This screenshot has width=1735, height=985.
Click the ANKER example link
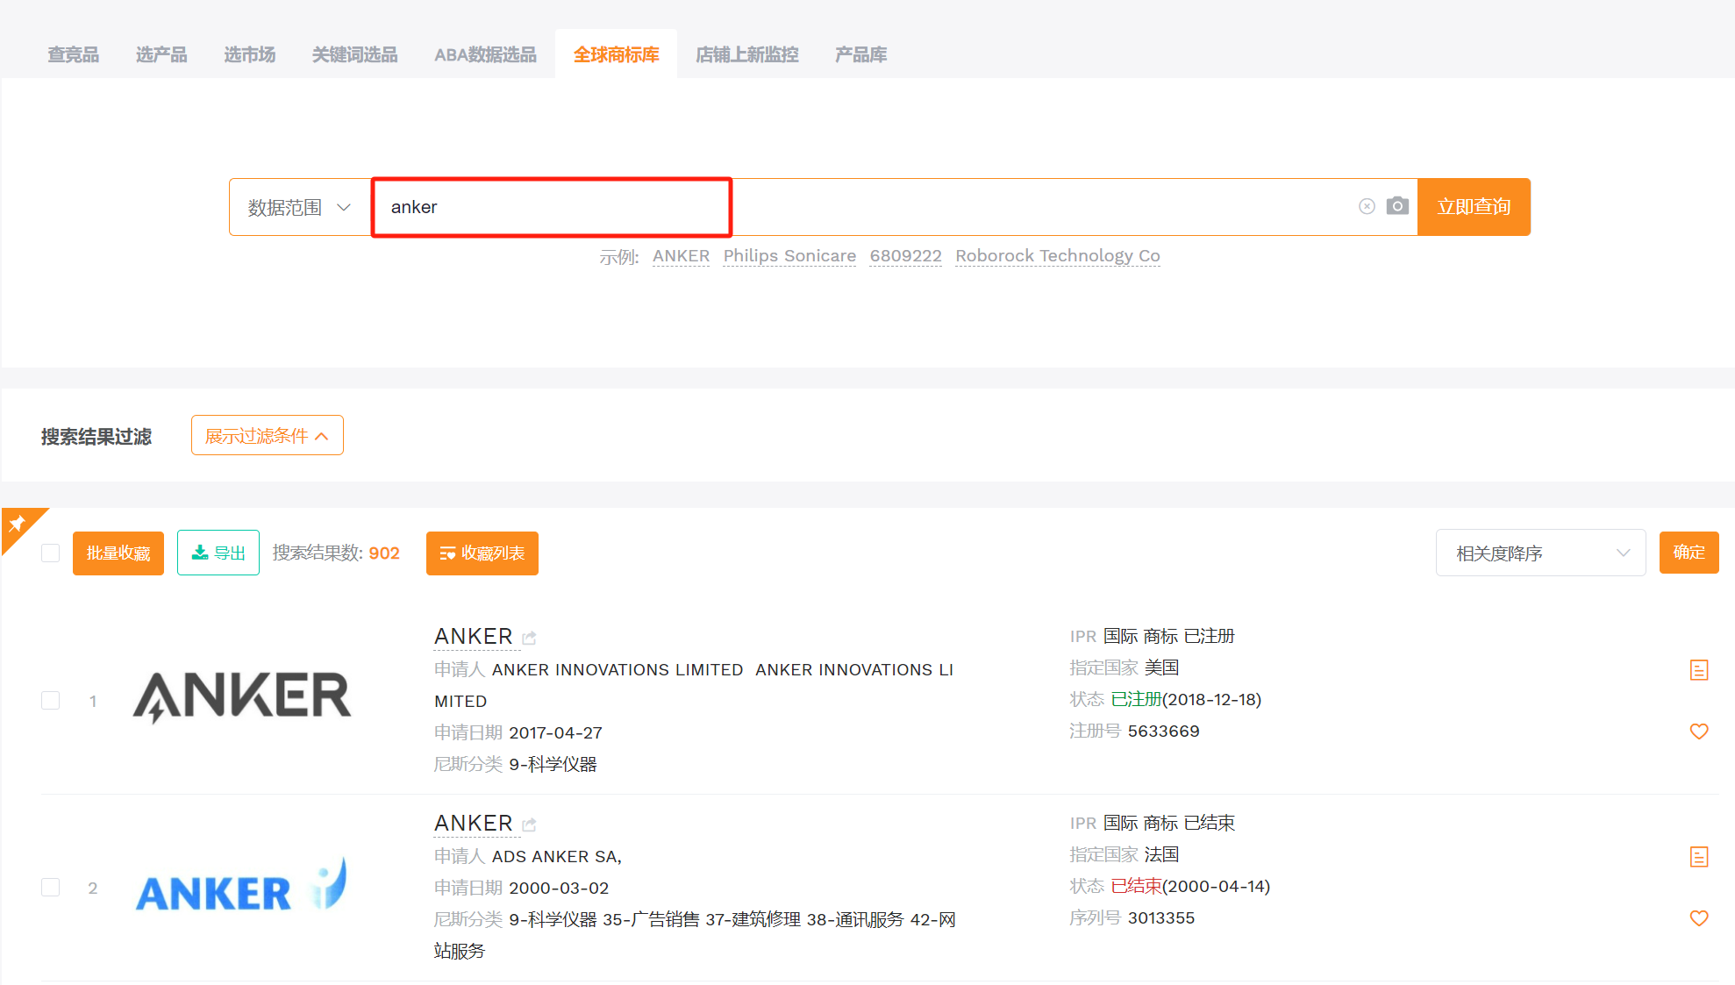click(681, 256)
